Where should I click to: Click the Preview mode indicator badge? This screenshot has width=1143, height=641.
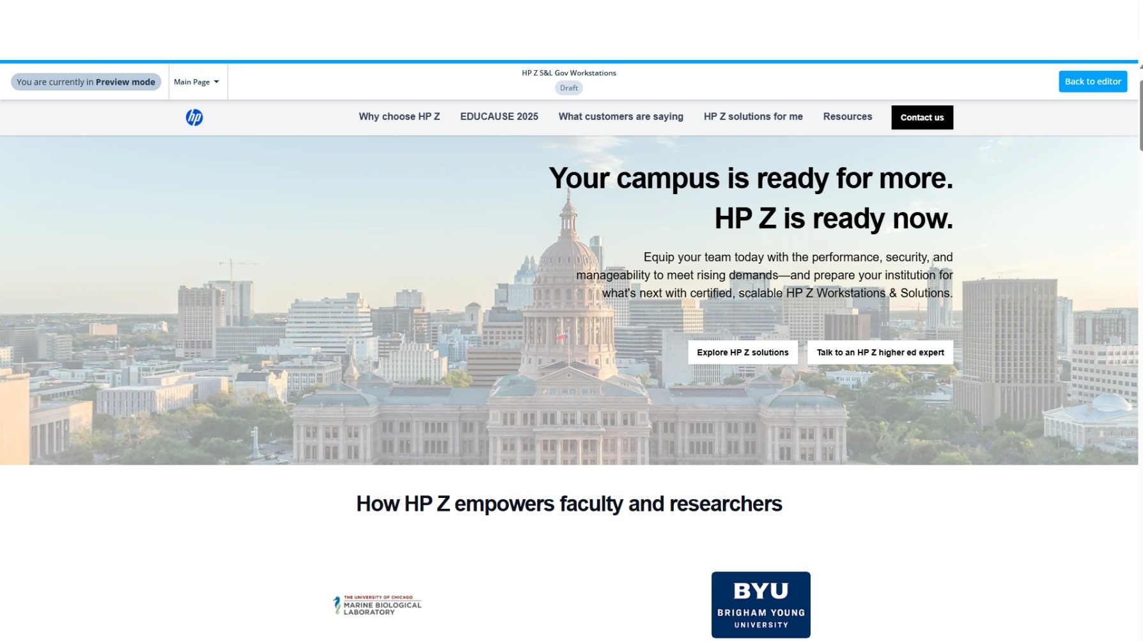click(86, 82)
